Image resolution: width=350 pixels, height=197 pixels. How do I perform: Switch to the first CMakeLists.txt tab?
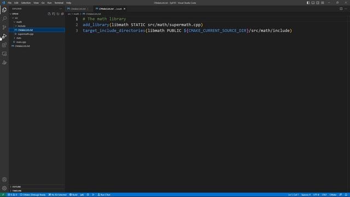pos(79,9)
